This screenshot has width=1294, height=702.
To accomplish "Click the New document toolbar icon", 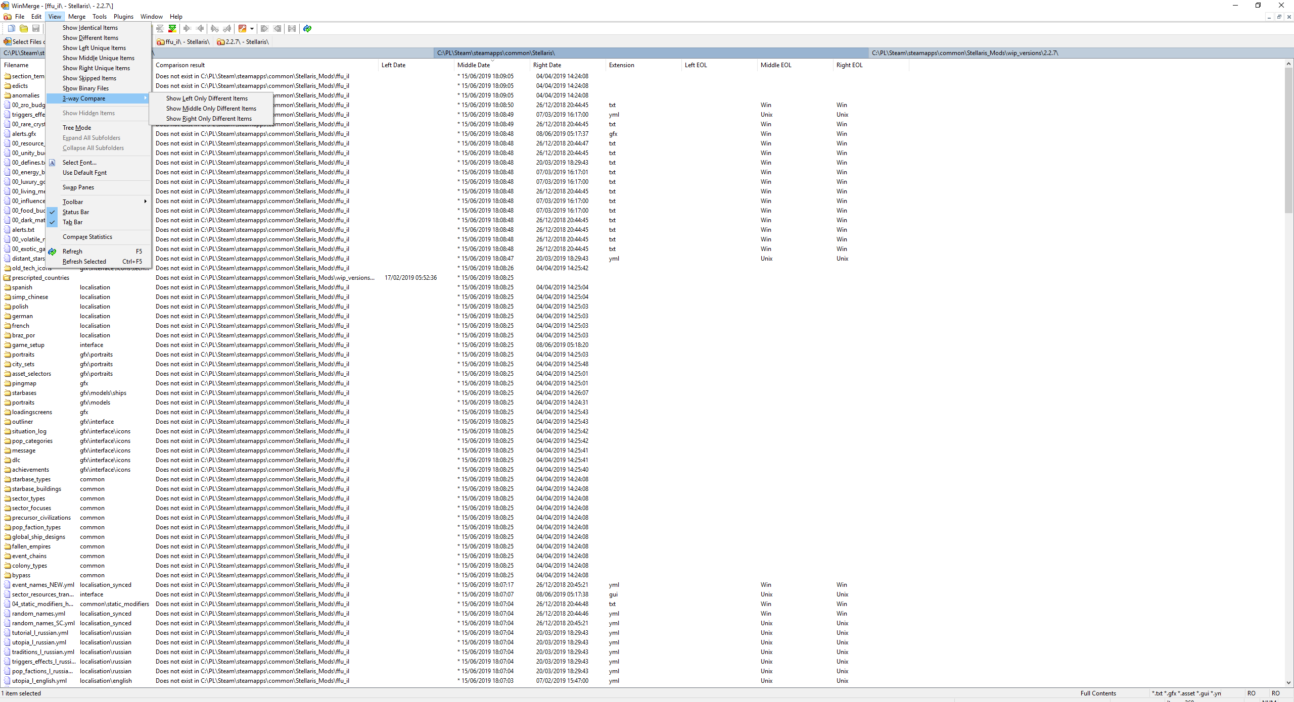I will 11,29.
